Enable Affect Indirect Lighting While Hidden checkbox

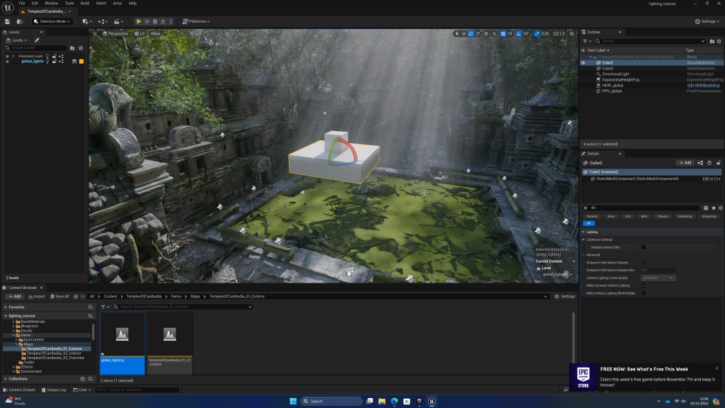[643, 293]
